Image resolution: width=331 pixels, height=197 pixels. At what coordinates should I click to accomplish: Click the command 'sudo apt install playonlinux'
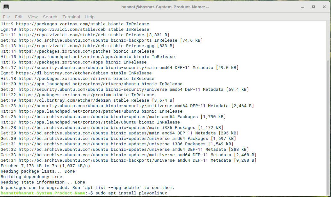(131, 193)
